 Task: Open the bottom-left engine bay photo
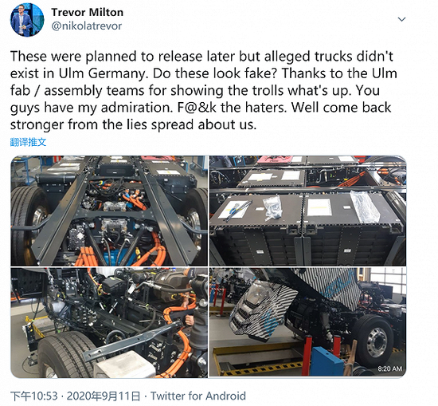pos(109,322)
